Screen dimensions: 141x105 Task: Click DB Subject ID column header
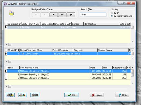click(14, 24)
